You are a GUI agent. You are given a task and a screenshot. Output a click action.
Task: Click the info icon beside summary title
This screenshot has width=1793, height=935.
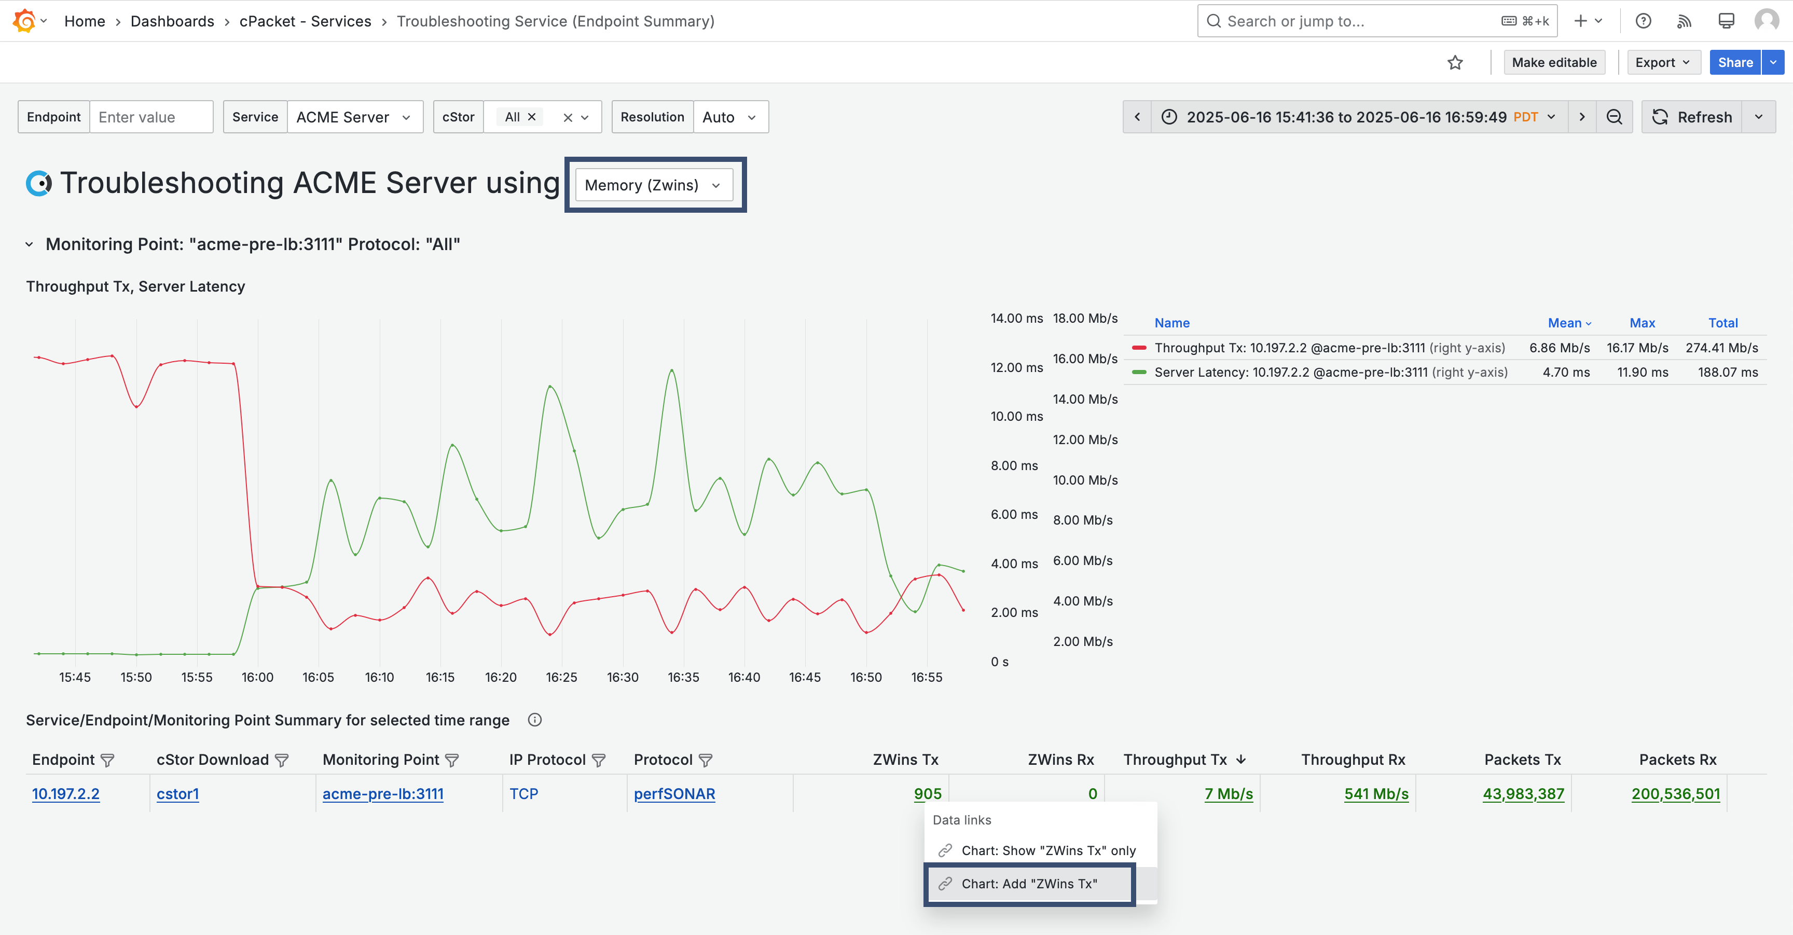pos(534,720)
